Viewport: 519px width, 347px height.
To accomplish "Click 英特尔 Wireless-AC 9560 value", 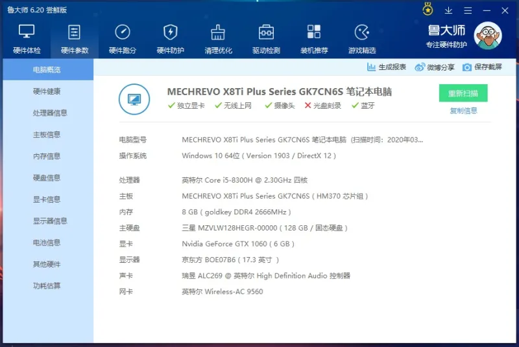I will click(x=223, y=291).
